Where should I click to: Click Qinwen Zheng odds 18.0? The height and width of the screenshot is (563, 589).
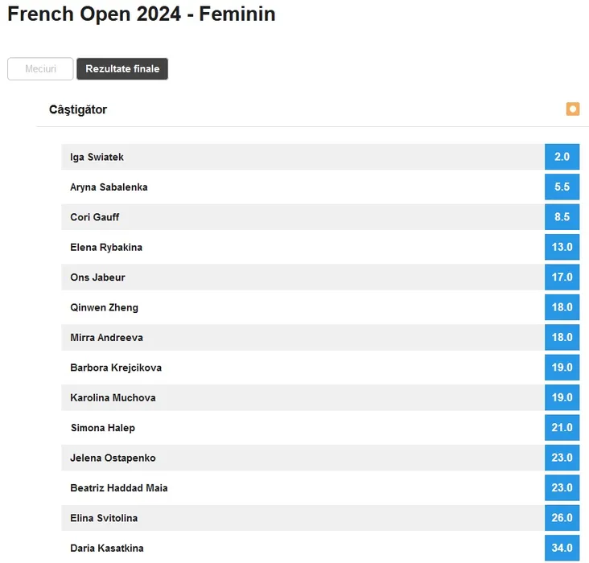pyautogui.click(x=562, y=307)
